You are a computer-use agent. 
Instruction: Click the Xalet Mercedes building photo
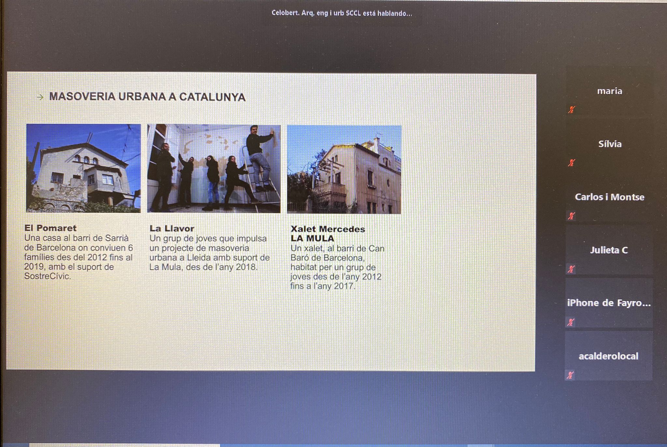pos(344,169)
